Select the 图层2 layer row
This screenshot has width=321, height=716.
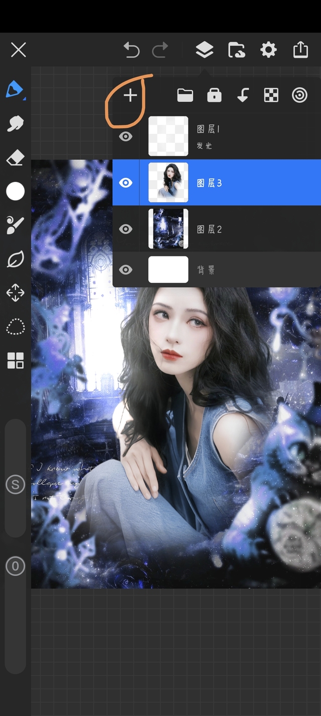tap(241, 229)
